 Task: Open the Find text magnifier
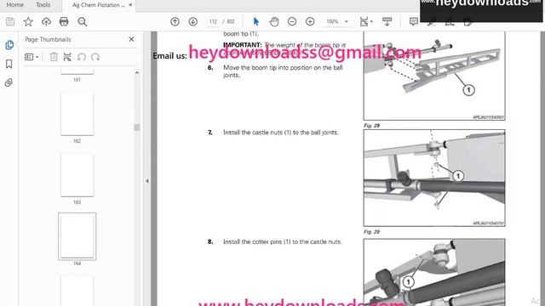pos(83,21)
